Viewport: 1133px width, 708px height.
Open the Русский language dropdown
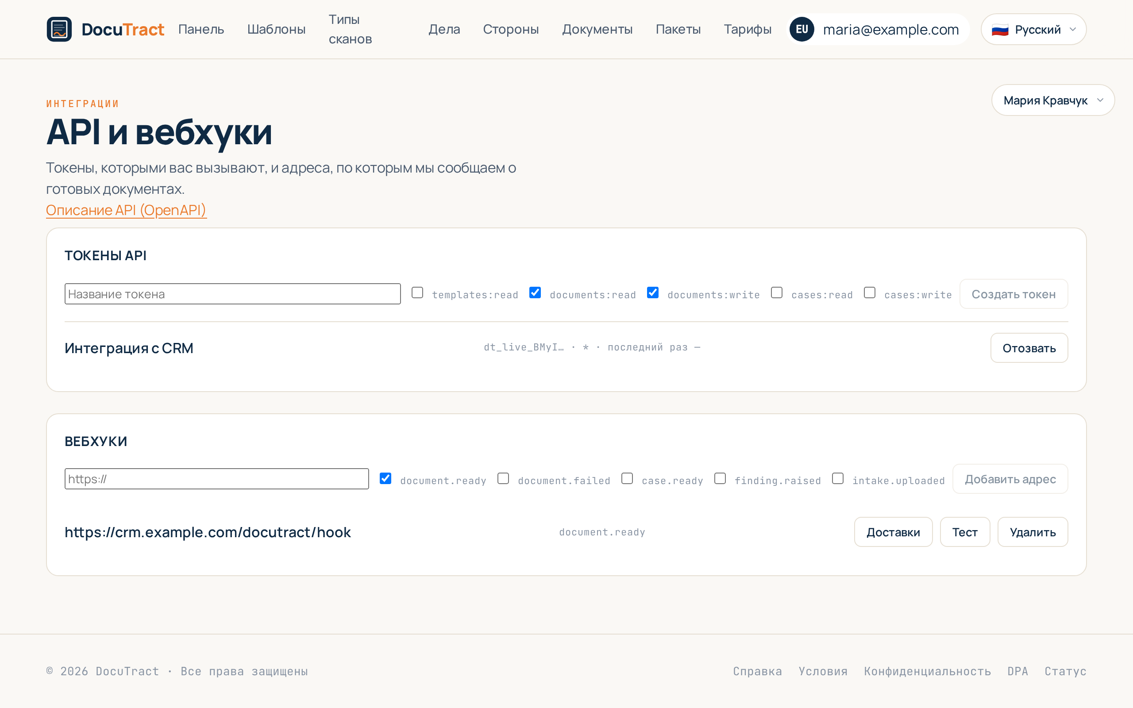point(1033,30)
